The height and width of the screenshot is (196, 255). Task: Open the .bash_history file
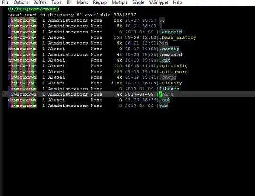(x=178, y=38)
